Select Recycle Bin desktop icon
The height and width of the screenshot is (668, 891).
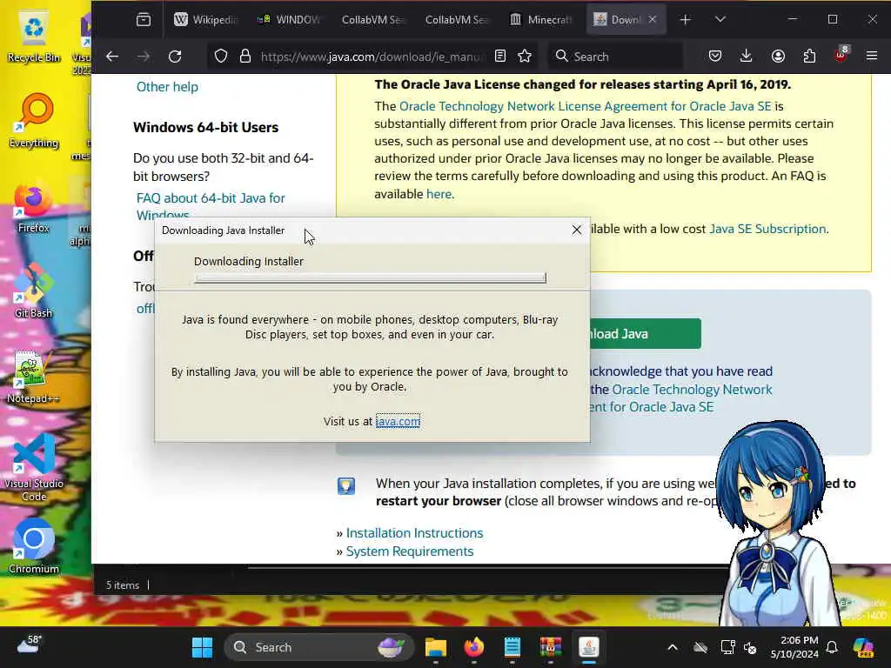click(x=34, y=37)
